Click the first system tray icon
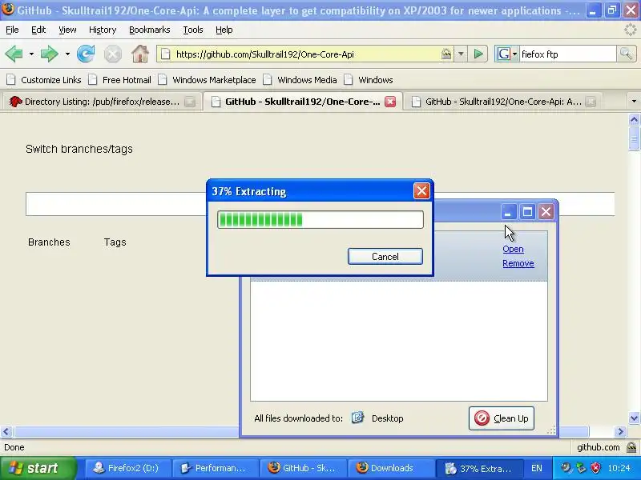 click(566, 468)
